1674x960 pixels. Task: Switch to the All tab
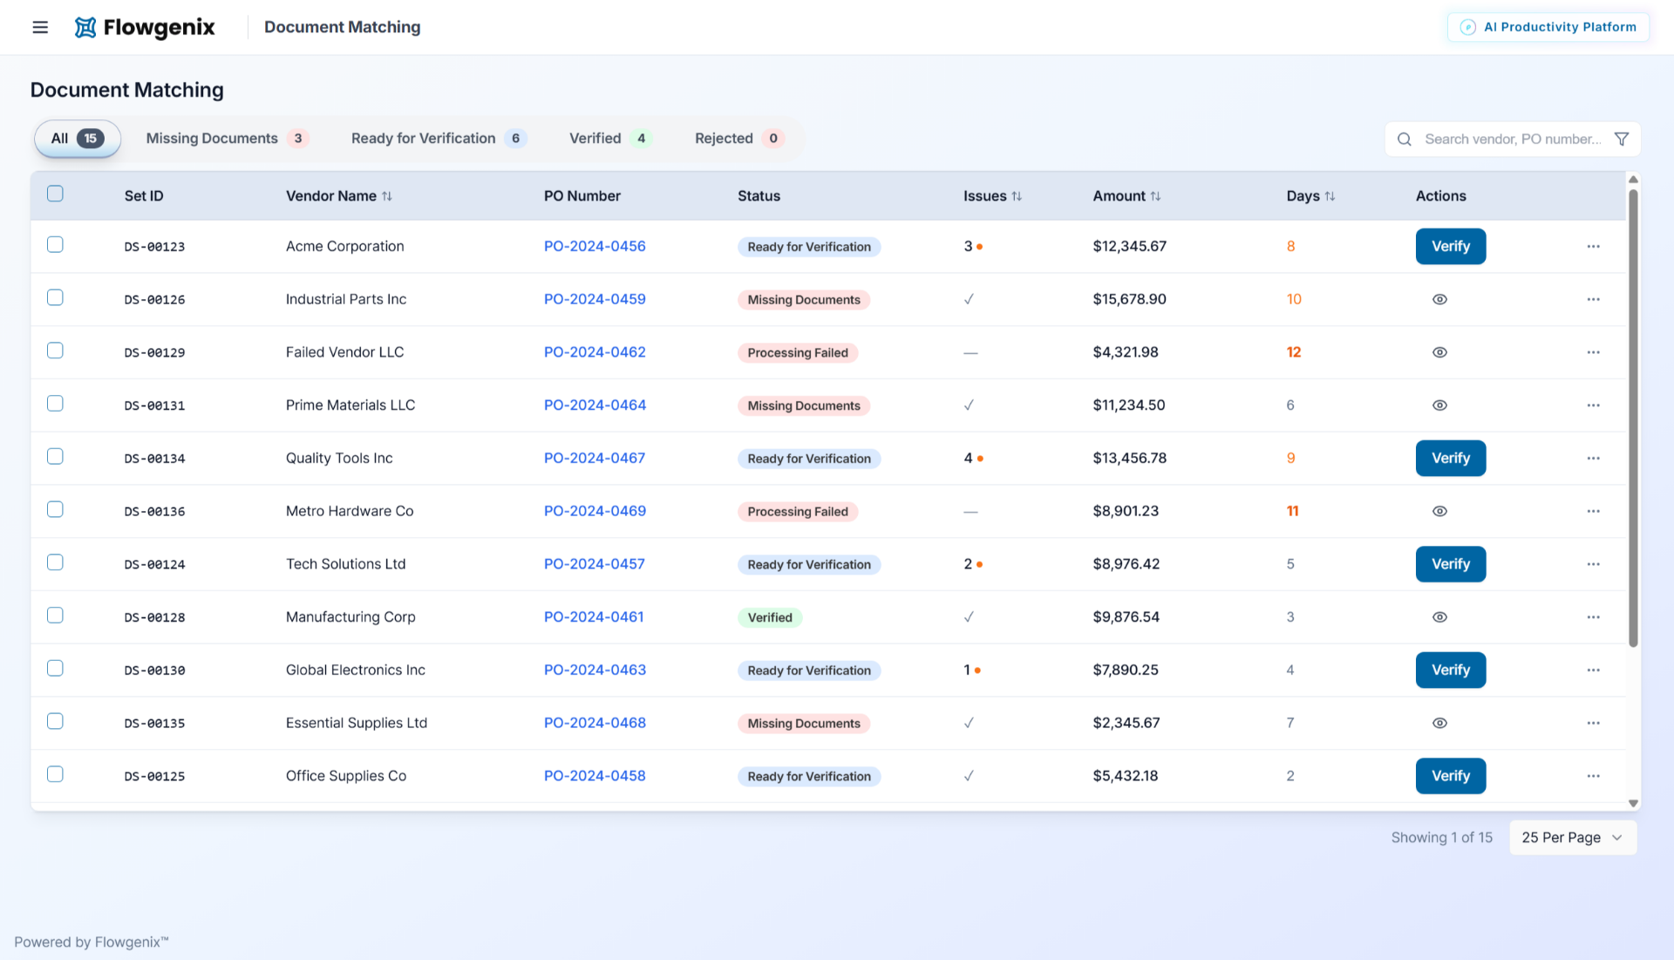pyautogui.click(x=78, y=139)
